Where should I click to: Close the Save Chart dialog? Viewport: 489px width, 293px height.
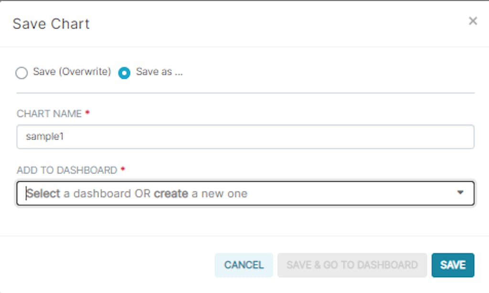pos(473,21)
